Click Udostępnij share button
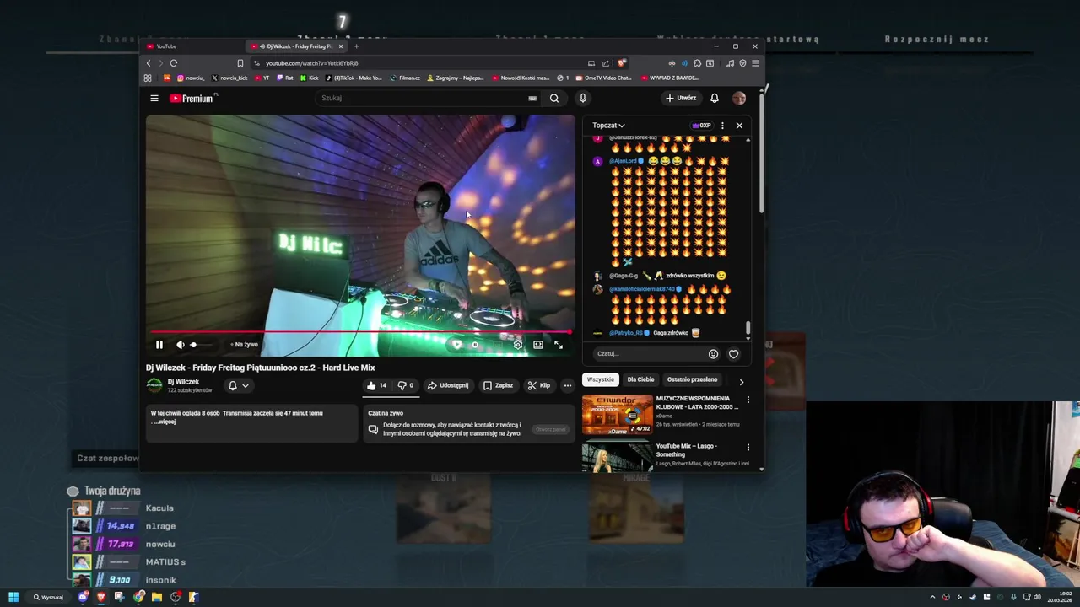Screen dimensions: 1080x607 coord(447,385)
